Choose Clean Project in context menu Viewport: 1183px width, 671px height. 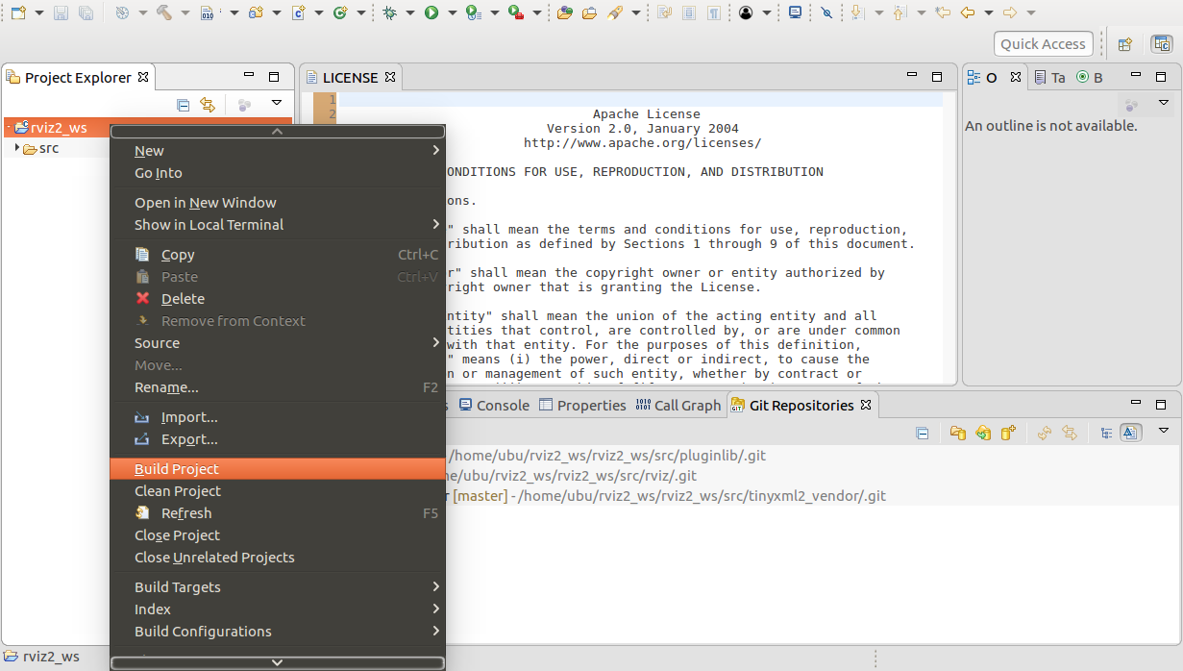[178, 491]
